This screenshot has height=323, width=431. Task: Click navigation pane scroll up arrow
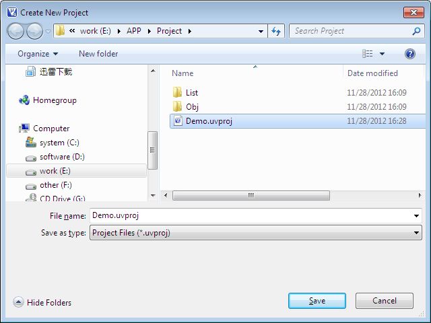(153, 71)
